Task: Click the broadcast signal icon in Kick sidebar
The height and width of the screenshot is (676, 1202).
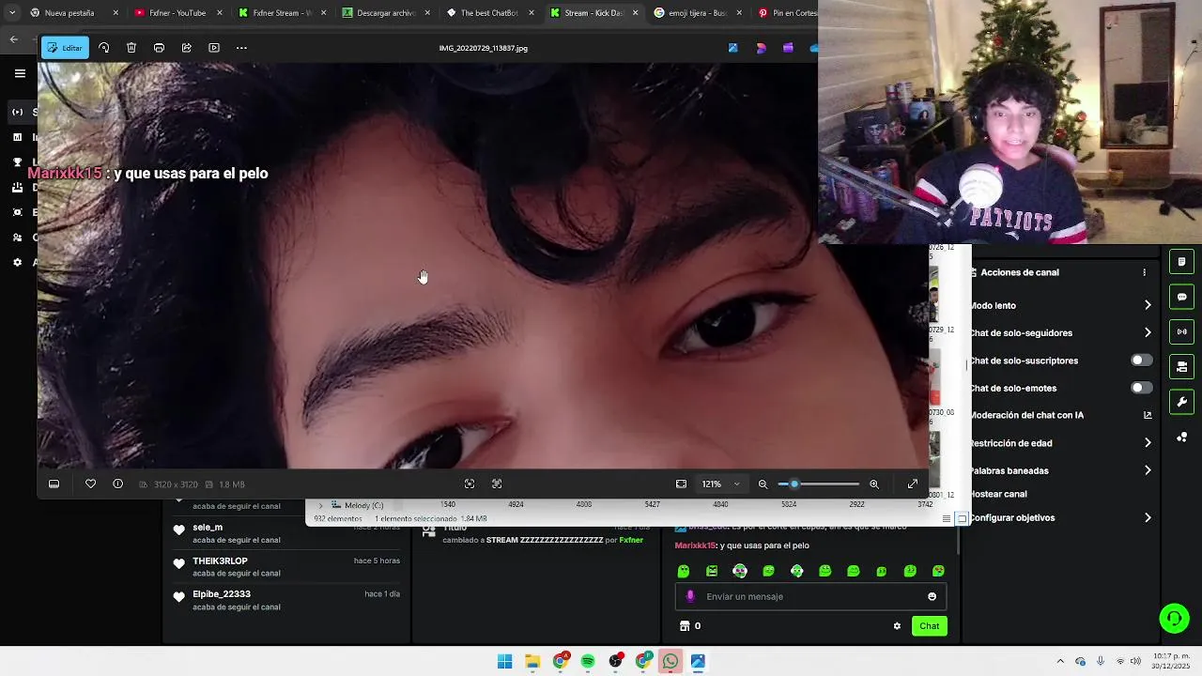Action: [x=1181, y=331]
